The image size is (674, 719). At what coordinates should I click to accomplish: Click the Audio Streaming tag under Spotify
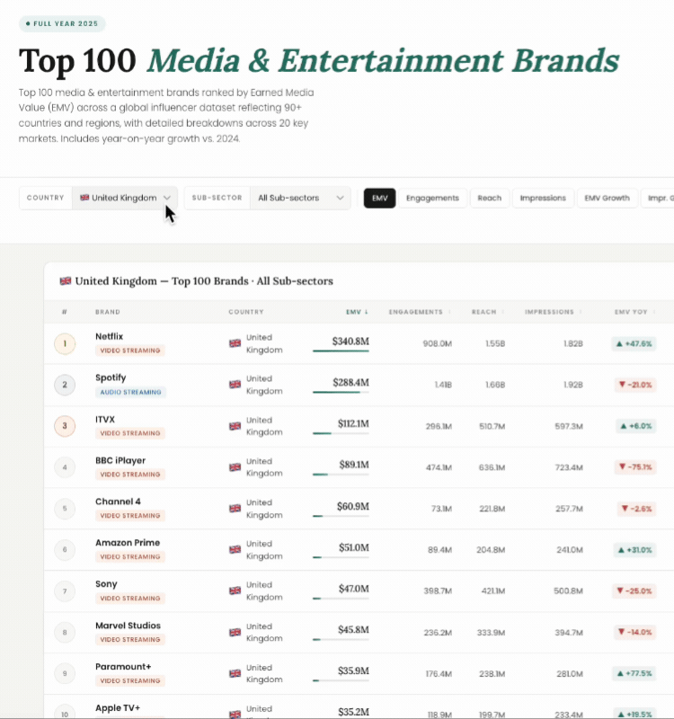coord(130,392)
